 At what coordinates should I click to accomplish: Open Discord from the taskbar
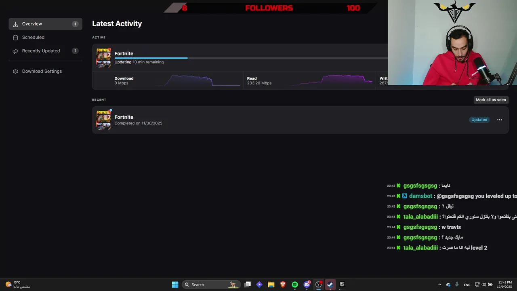(307, 285)
